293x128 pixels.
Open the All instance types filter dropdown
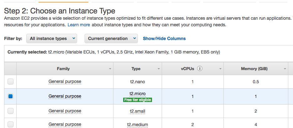[x=52, y=38]
